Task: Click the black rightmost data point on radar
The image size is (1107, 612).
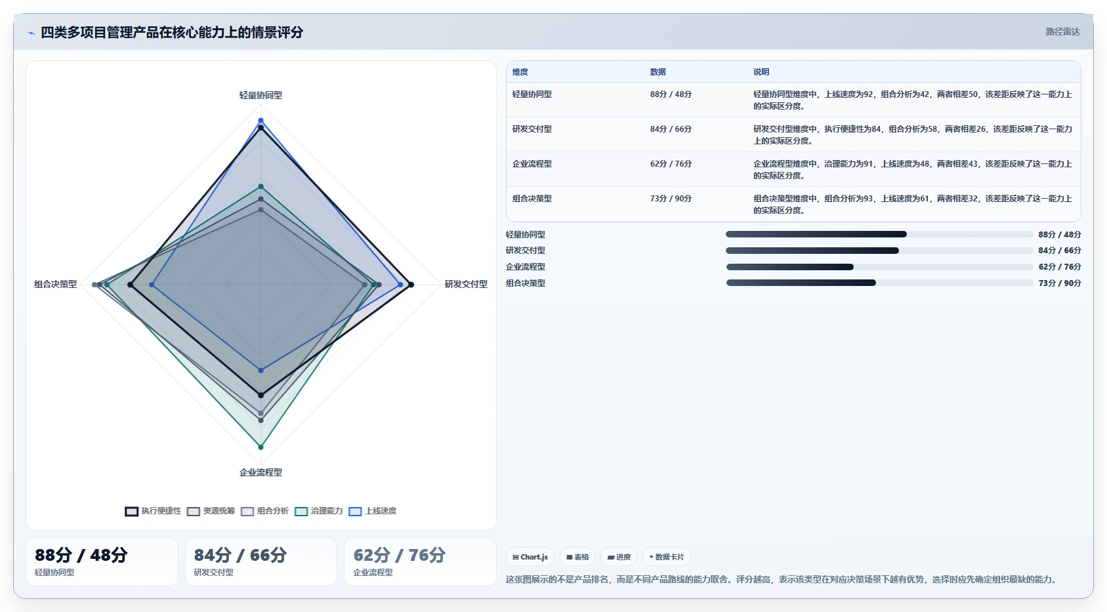Action: 411,285
